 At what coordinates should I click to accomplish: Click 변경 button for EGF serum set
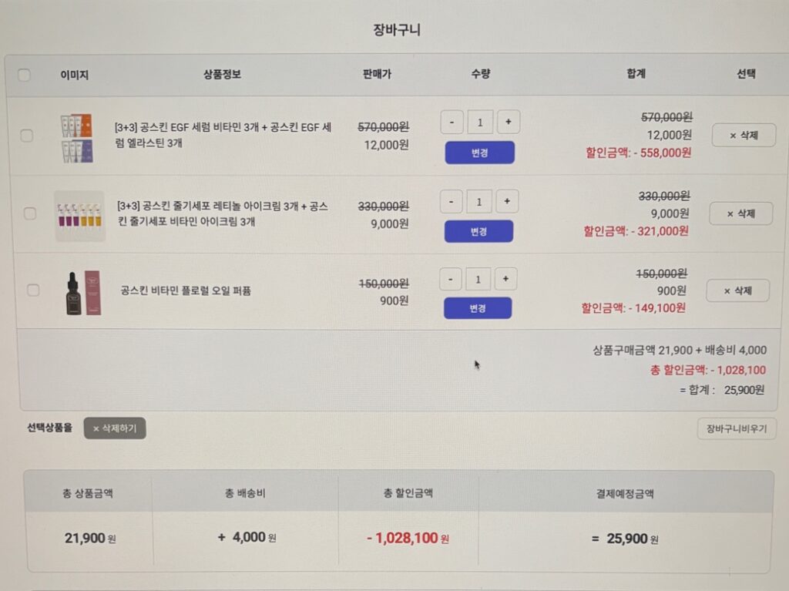[479, 153]
